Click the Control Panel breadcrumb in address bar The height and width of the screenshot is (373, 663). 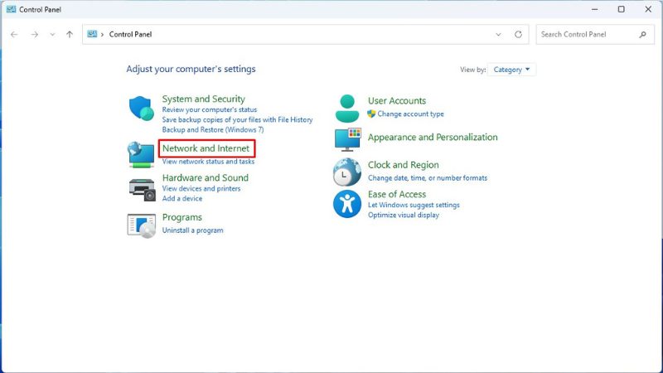point(130,34)
